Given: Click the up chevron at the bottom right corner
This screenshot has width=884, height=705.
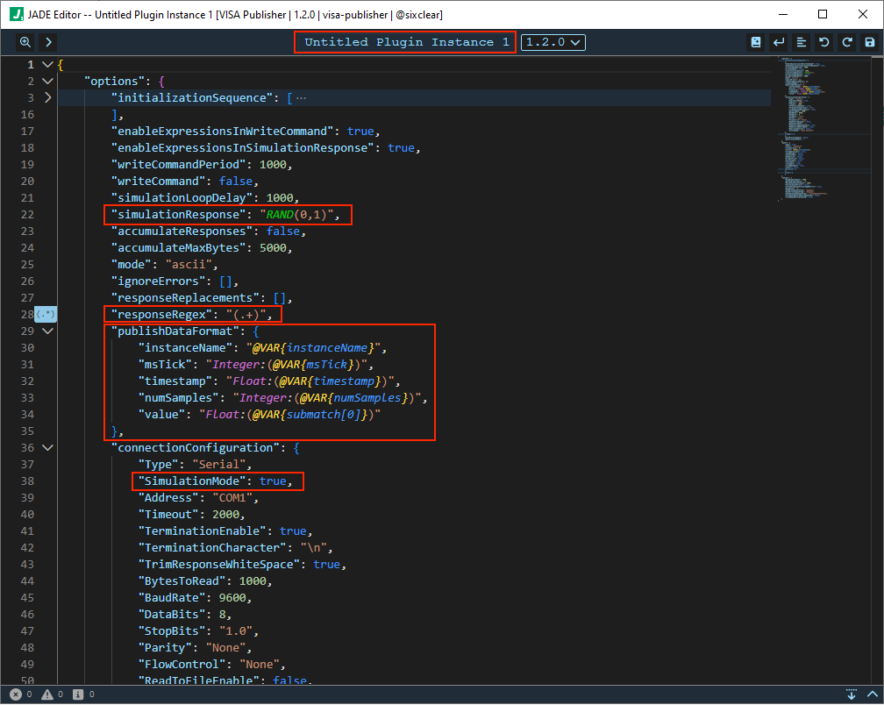Looking at the screenshot, I should [873, 694].
